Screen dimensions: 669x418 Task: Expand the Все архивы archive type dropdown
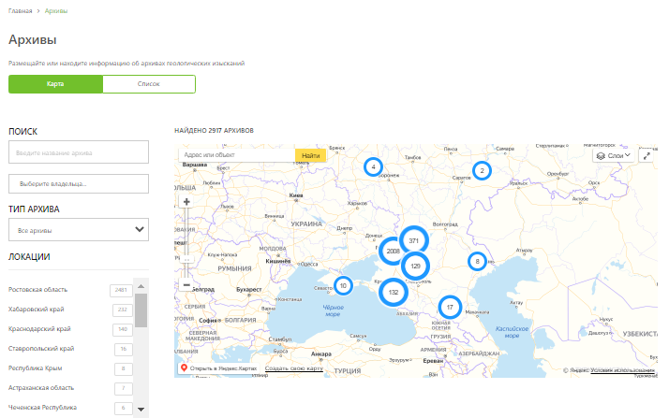(x=79, y=230)
